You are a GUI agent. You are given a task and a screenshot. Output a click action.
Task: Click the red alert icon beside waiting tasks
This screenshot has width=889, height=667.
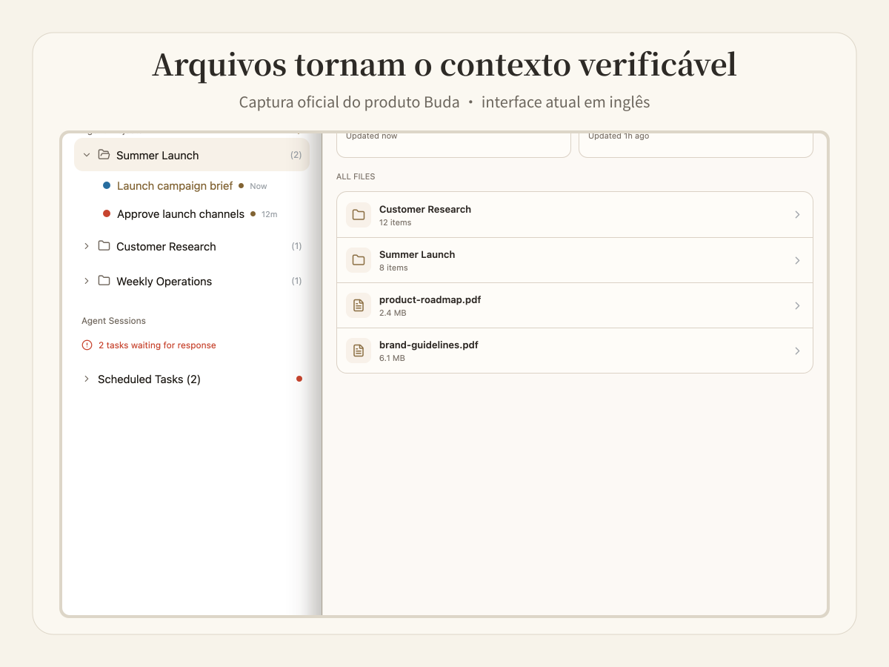87,345
